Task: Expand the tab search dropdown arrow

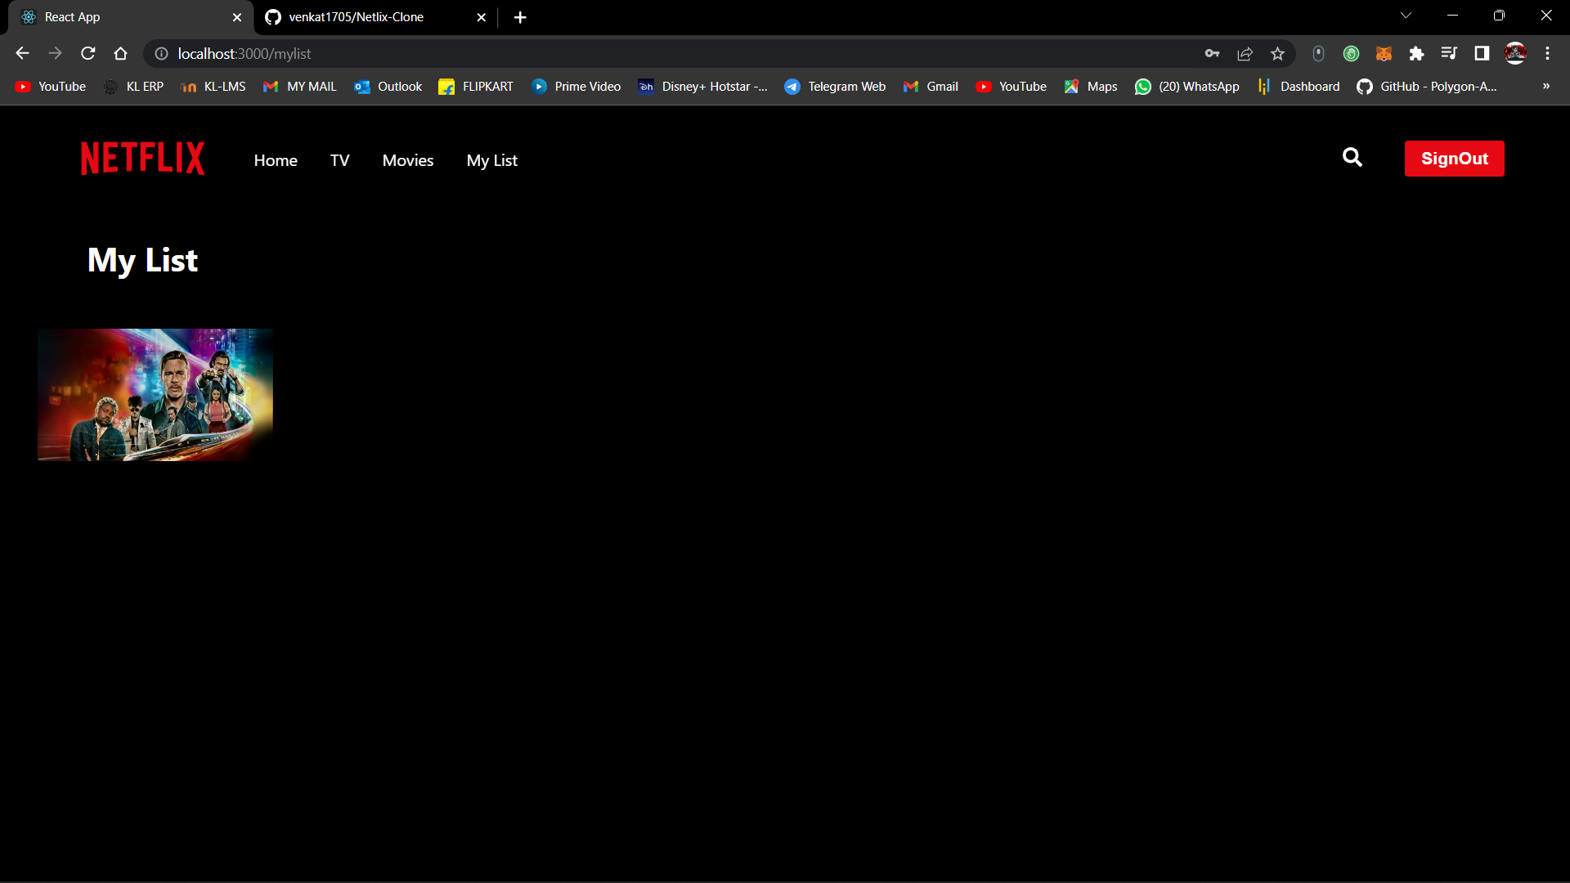Action: pos(1406,16)
